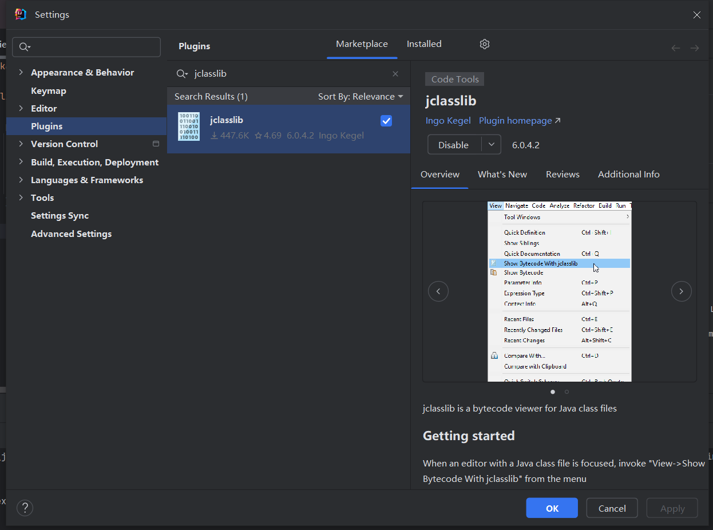Click the Code Tools category tag
This screenshot has width=713, height=530.
pos(455,80)
